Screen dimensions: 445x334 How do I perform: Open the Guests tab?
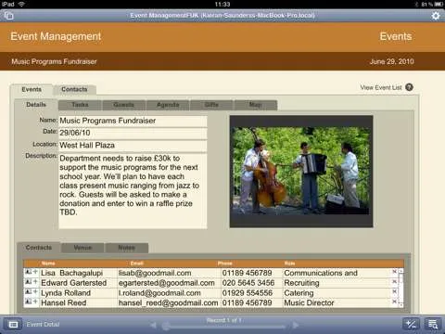(123, 105)
